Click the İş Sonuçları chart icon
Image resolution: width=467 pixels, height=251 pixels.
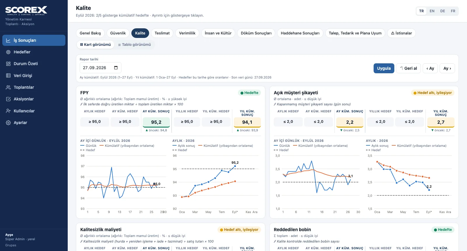click(8, 41)
